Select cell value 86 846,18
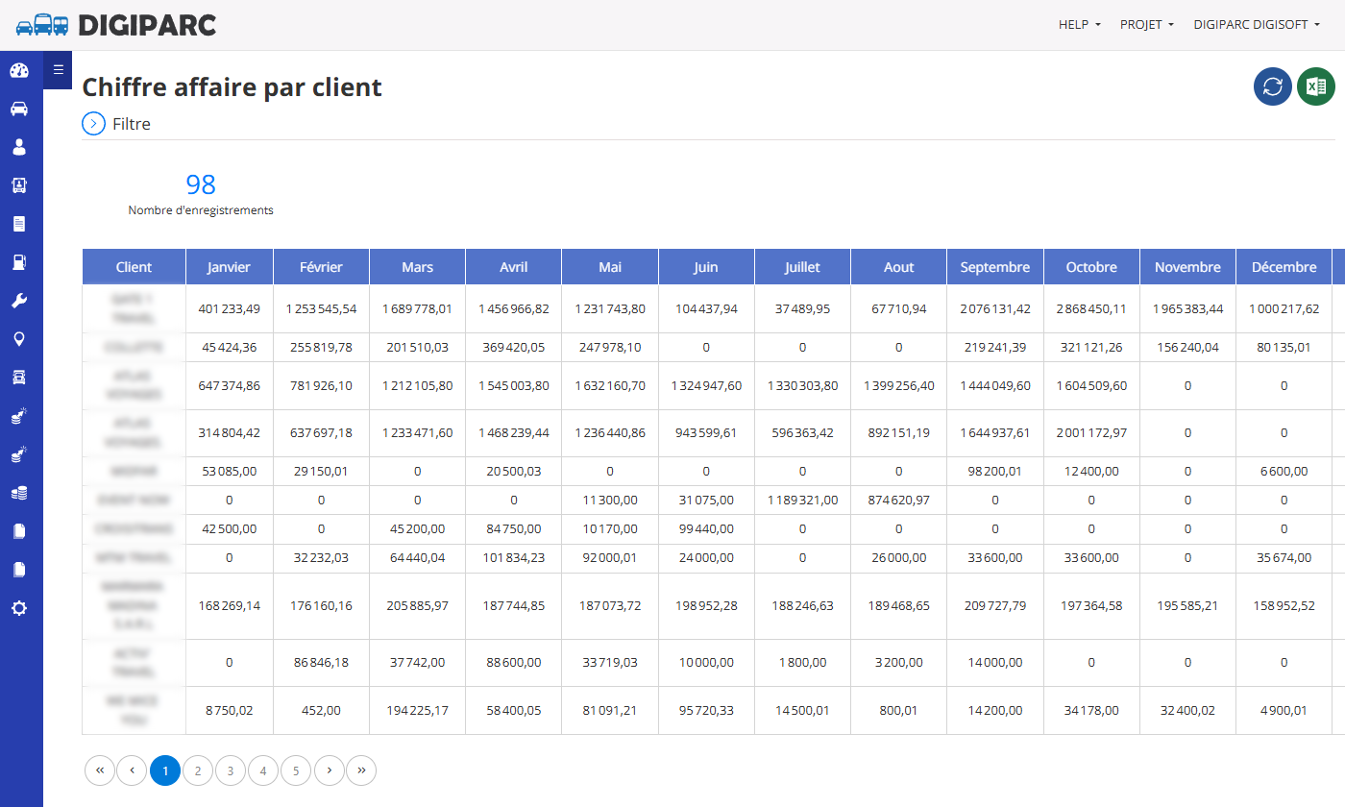 321,662
